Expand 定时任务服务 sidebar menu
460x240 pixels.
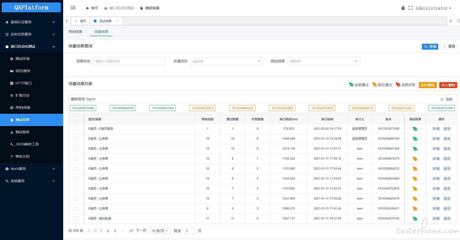tap(31, 34)
